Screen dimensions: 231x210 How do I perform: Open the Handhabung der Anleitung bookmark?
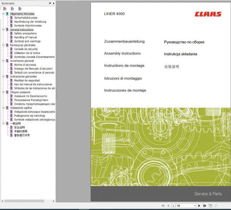30,22
